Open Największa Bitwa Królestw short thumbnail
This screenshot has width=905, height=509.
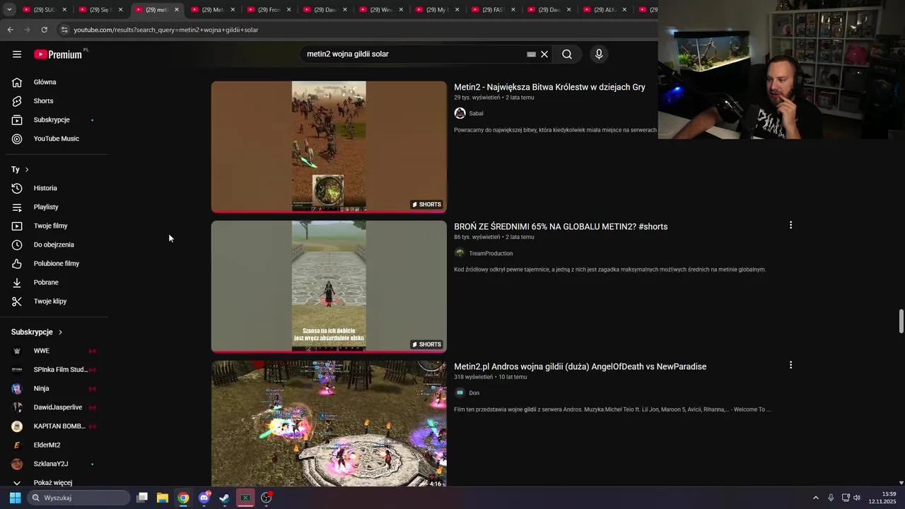tap(329, 146)
